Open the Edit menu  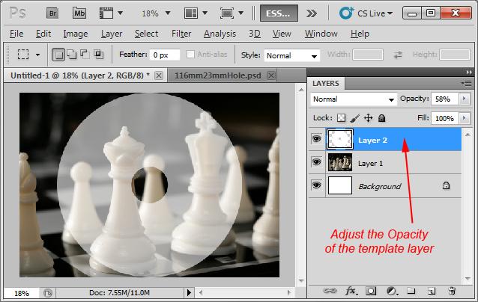click(43, 34)
